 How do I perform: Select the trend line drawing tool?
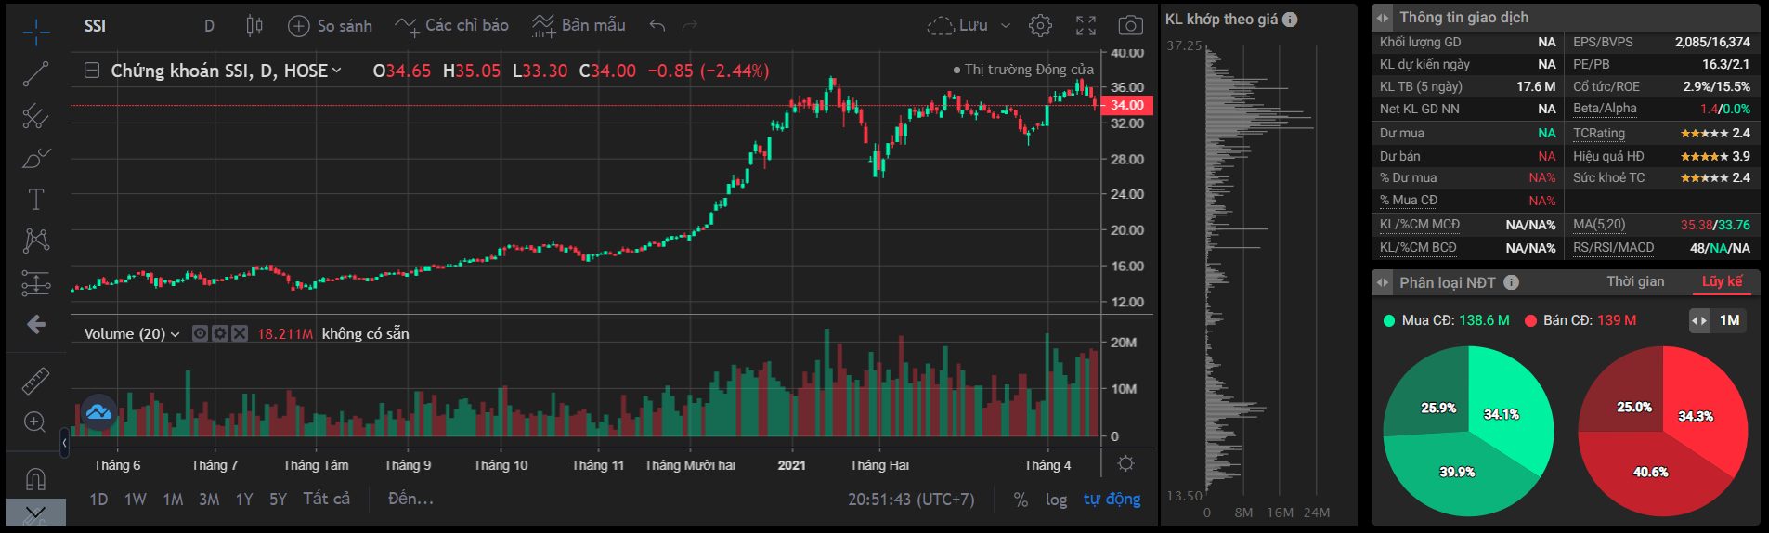point(36,73)
